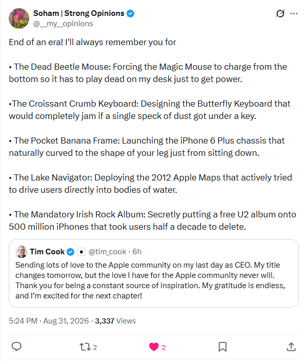
Task: Open the quoted Tim Cook post text
Action: click(150, 280)
